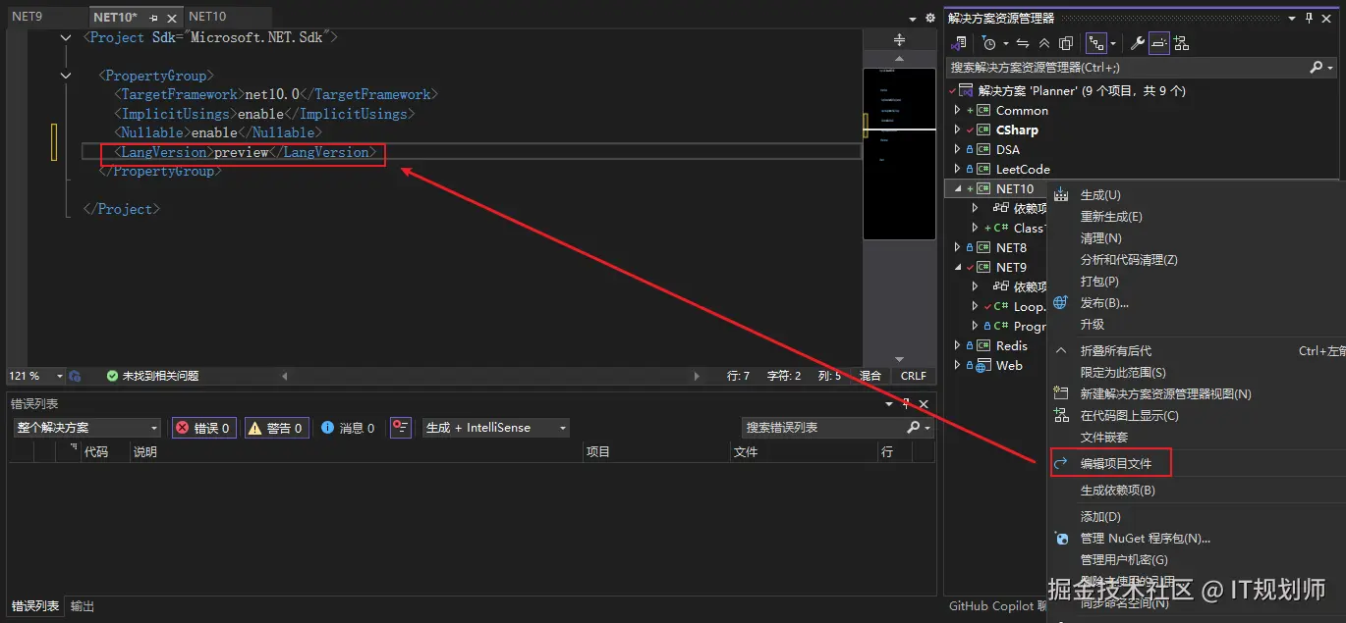Collapse the NET10 project node

[x=958, y=188]
